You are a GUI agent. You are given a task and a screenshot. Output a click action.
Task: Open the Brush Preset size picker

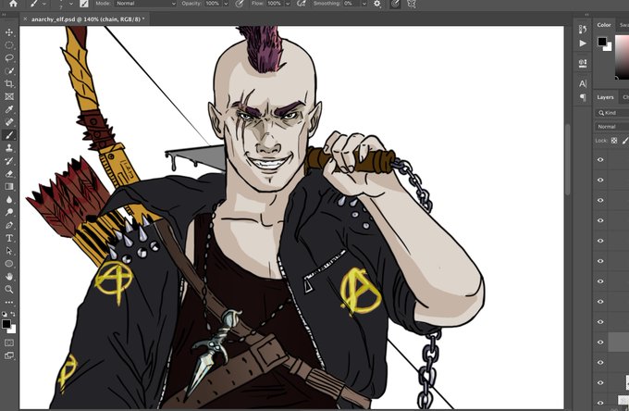(71, 4)
